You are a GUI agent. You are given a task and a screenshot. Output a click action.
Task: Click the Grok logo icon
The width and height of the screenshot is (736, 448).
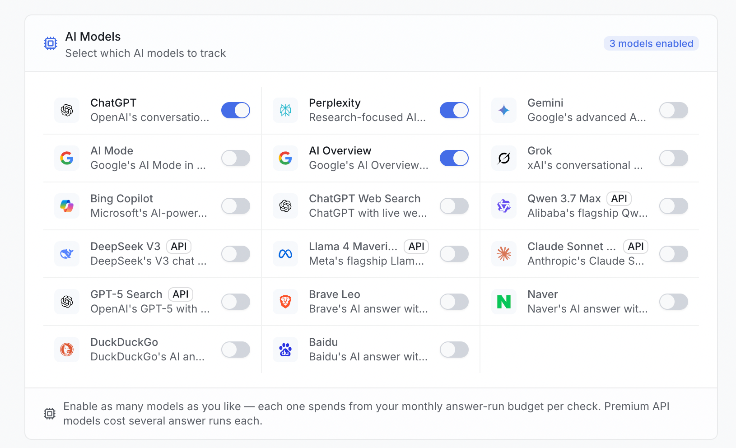(x=504, y=158)
